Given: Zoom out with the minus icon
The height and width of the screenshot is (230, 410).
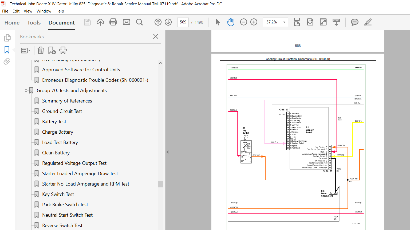Looking at the screenshot, I should pyautogui.click(x=244, y=22).
